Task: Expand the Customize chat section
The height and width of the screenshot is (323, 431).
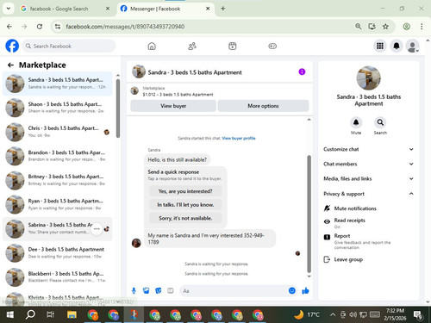Action: click(x=369, y=149)
